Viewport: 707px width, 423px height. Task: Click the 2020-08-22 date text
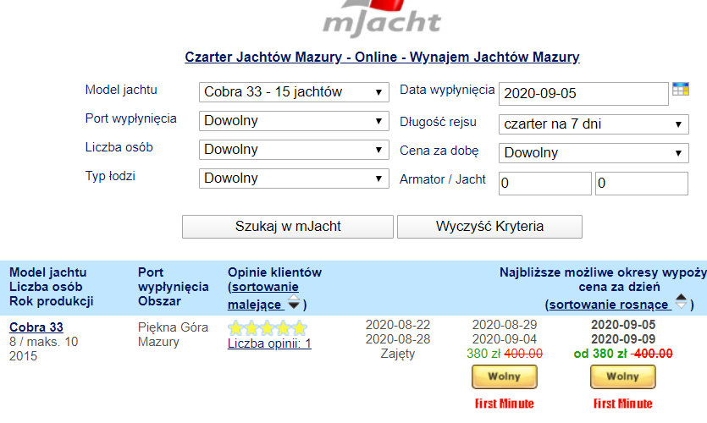pos(398,325)
